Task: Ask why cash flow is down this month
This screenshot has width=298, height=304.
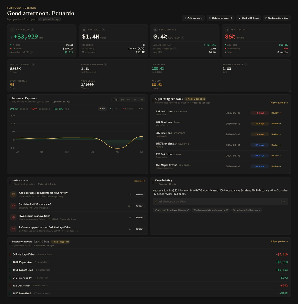Action: tap(172, 210)
